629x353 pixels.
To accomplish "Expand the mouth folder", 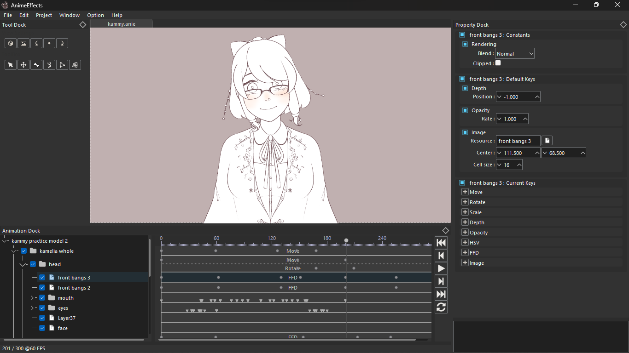I will click(x=32, y=298).
